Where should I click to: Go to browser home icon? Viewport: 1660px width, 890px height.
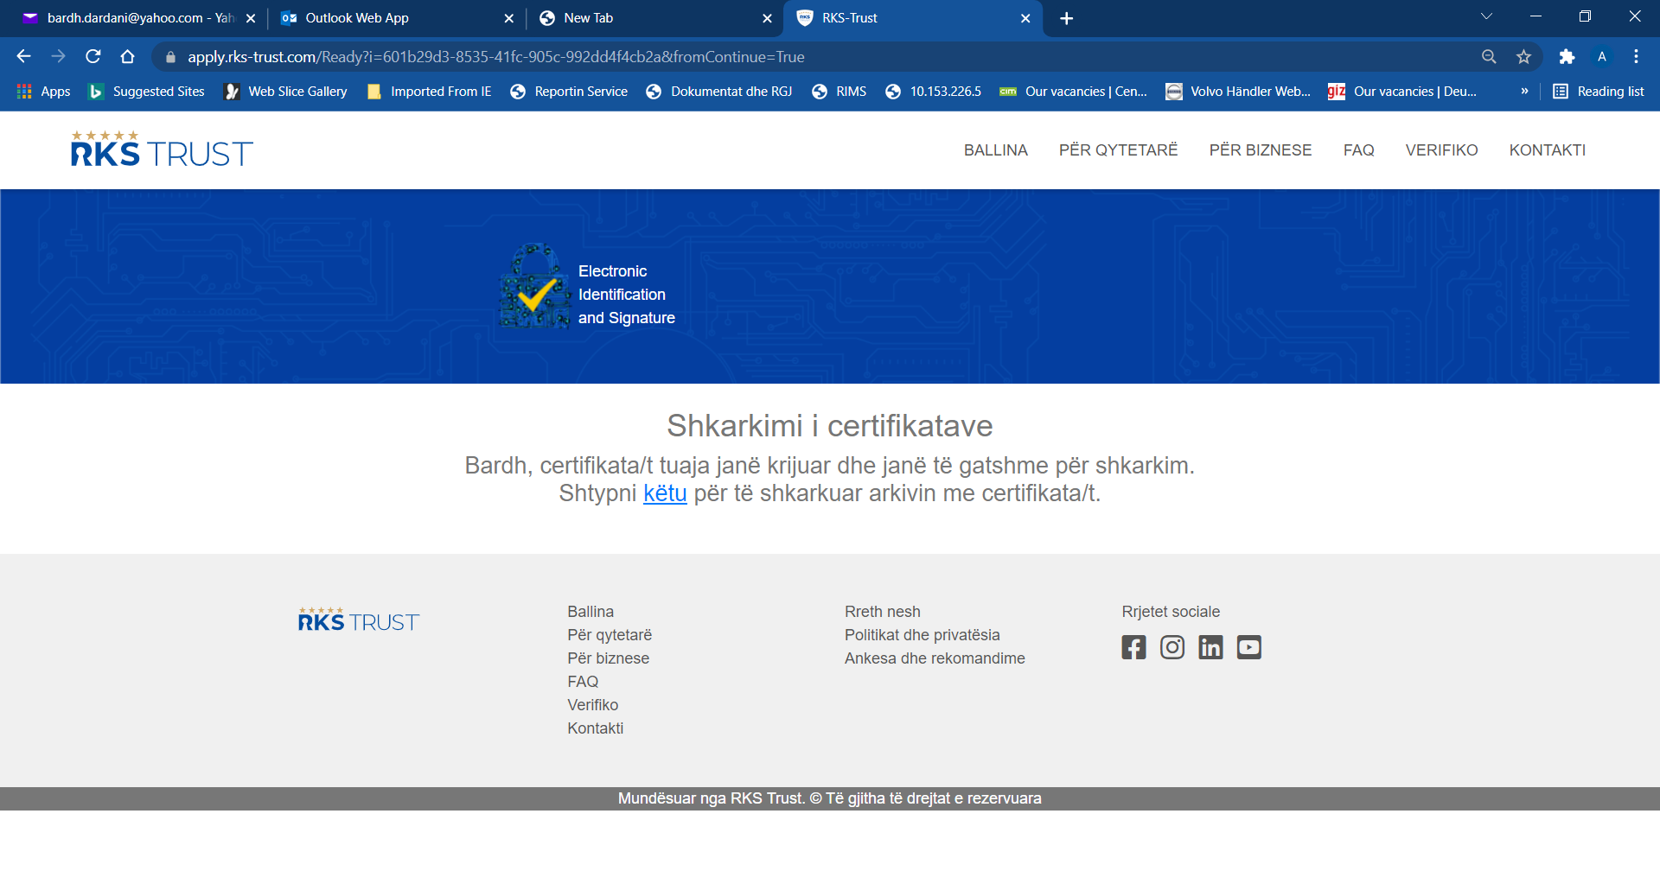tap(128, 56)
